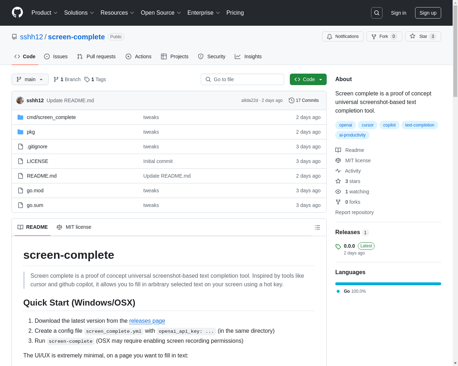This screenshot has height=366, width=458.
Task: Click the copilot topic tag
Action: tap(389, 125)
